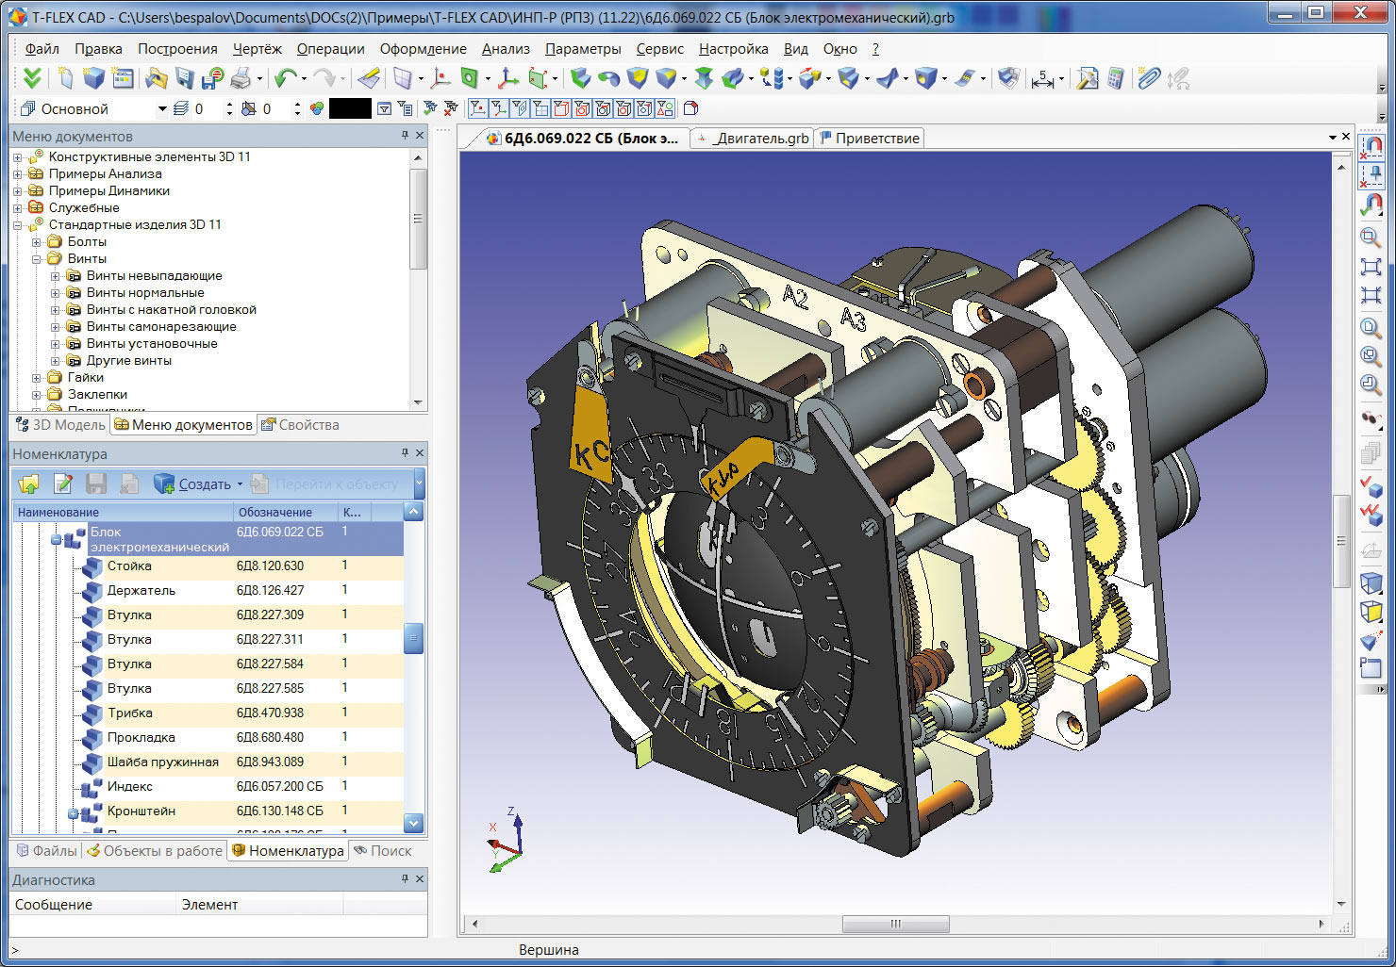This screenshot has width=1396, height=967.
Task: Pin the Диагностика panel
Action: coord(405,879)
